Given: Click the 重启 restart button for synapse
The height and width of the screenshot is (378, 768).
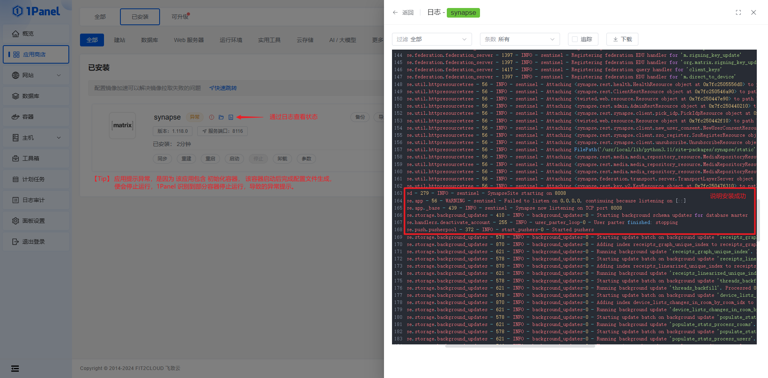Looking at the screenshot, I should click(210, 159).
